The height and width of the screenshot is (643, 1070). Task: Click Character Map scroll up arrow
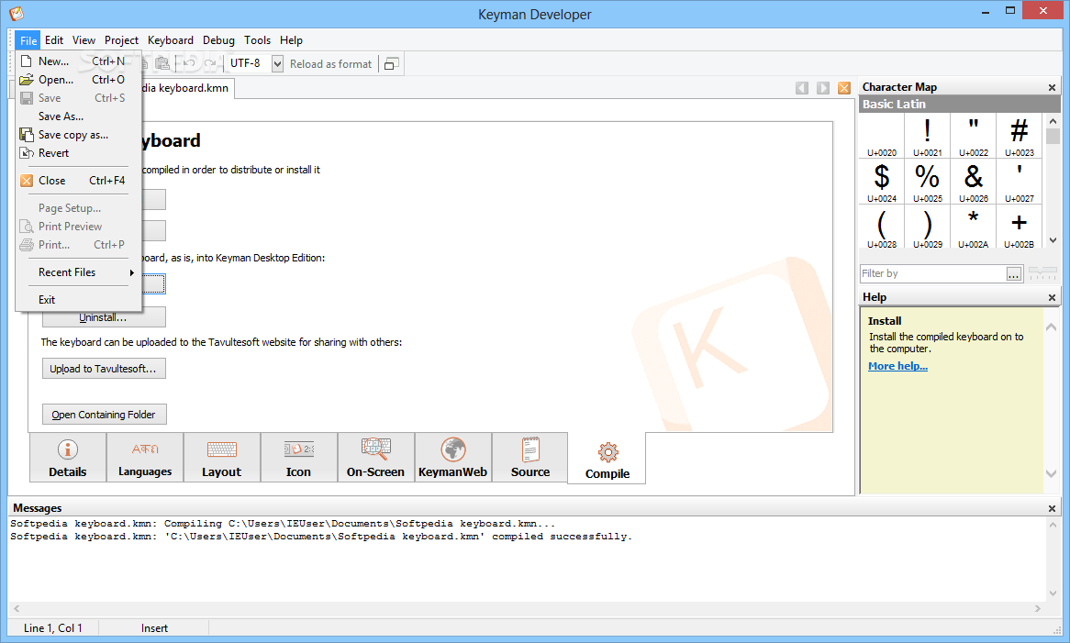1053,121
